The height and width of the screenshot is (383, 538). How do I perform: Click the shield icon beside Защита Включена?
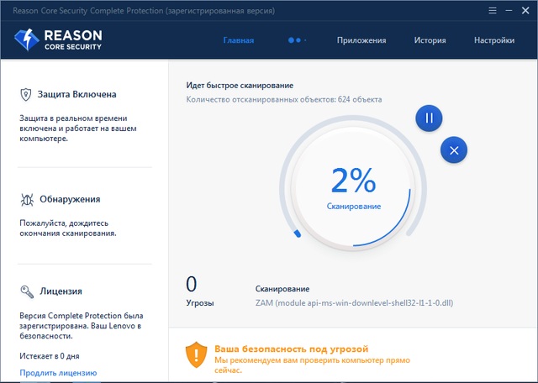coord(24,95)
